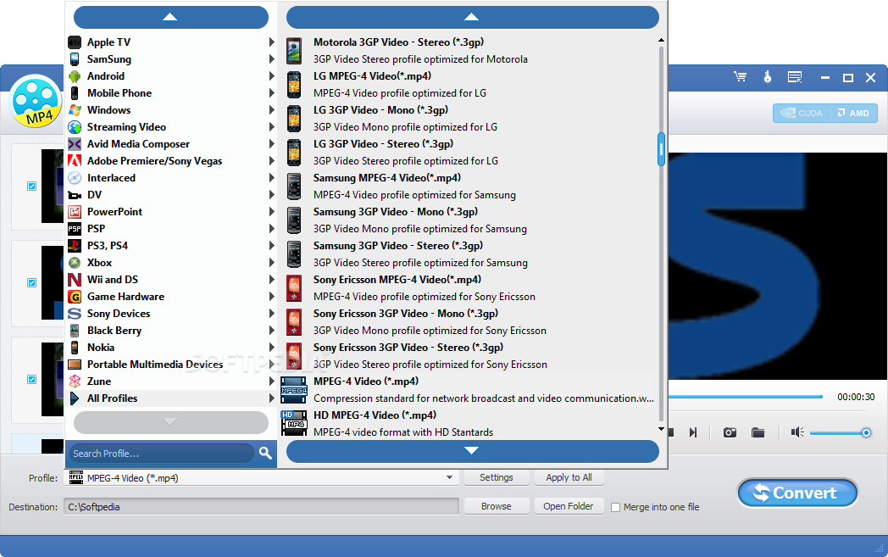Open the Profile dropdown arrow
Viewport: 888px width, 557px height.
(449, 477)
